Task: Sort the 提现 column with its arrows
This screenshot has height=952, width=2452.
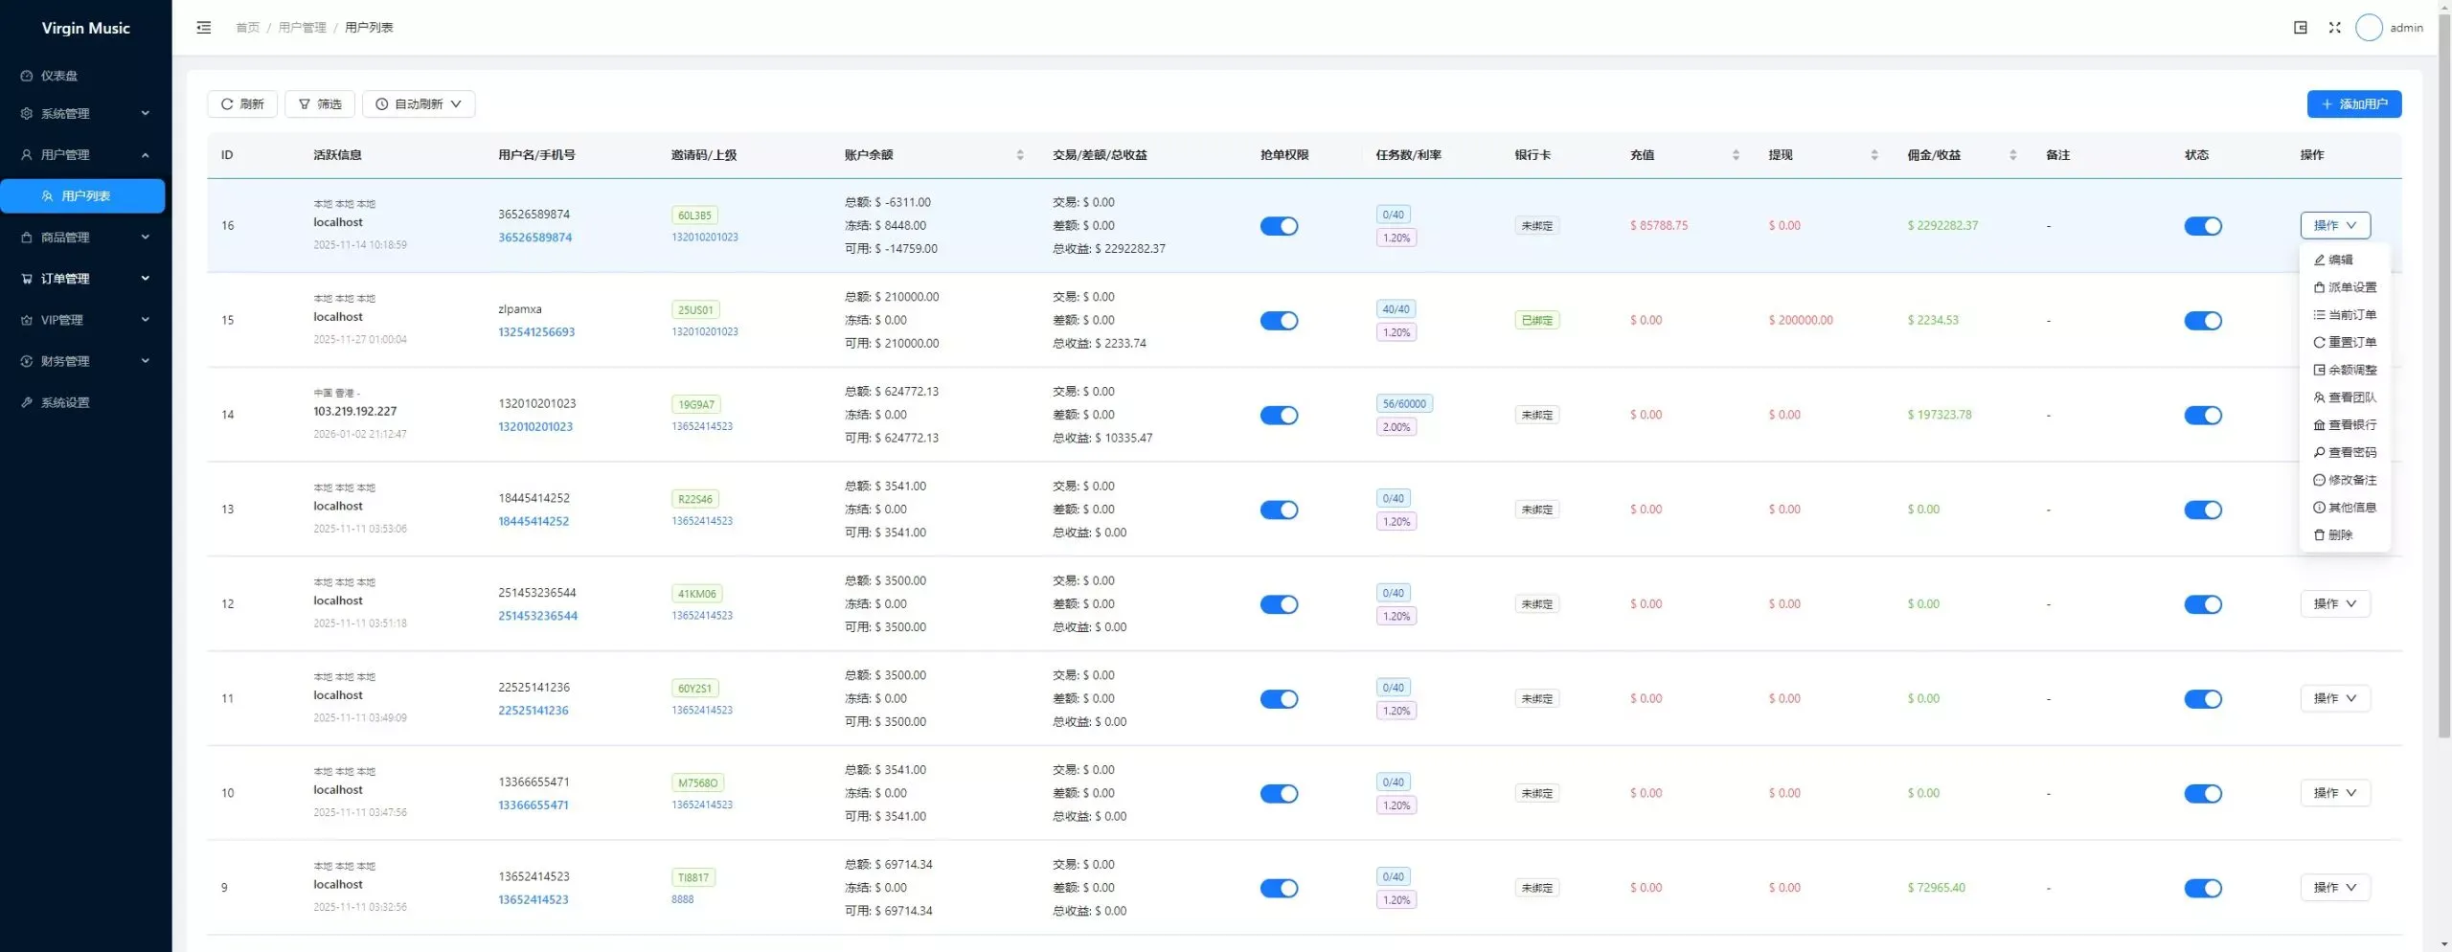Action: click(1873, 155)
